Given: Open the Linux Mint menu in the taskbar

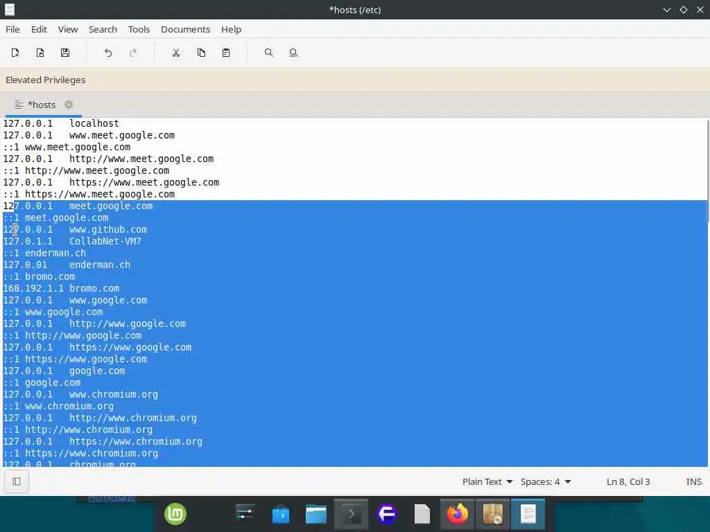Looking at the screenshot, I should tap(175, 515).
